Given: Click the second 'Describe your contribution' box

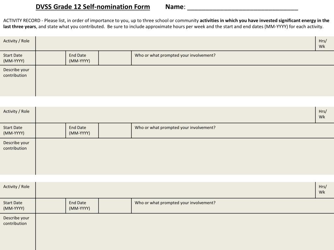Looking at the screenshot, I should [x=185, y=157].
